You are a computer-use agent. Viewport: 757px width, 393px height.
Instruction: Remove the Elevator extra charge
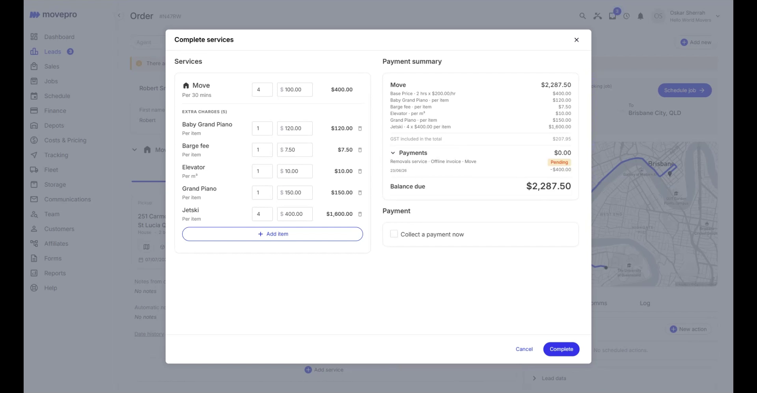tap(360, 171)
